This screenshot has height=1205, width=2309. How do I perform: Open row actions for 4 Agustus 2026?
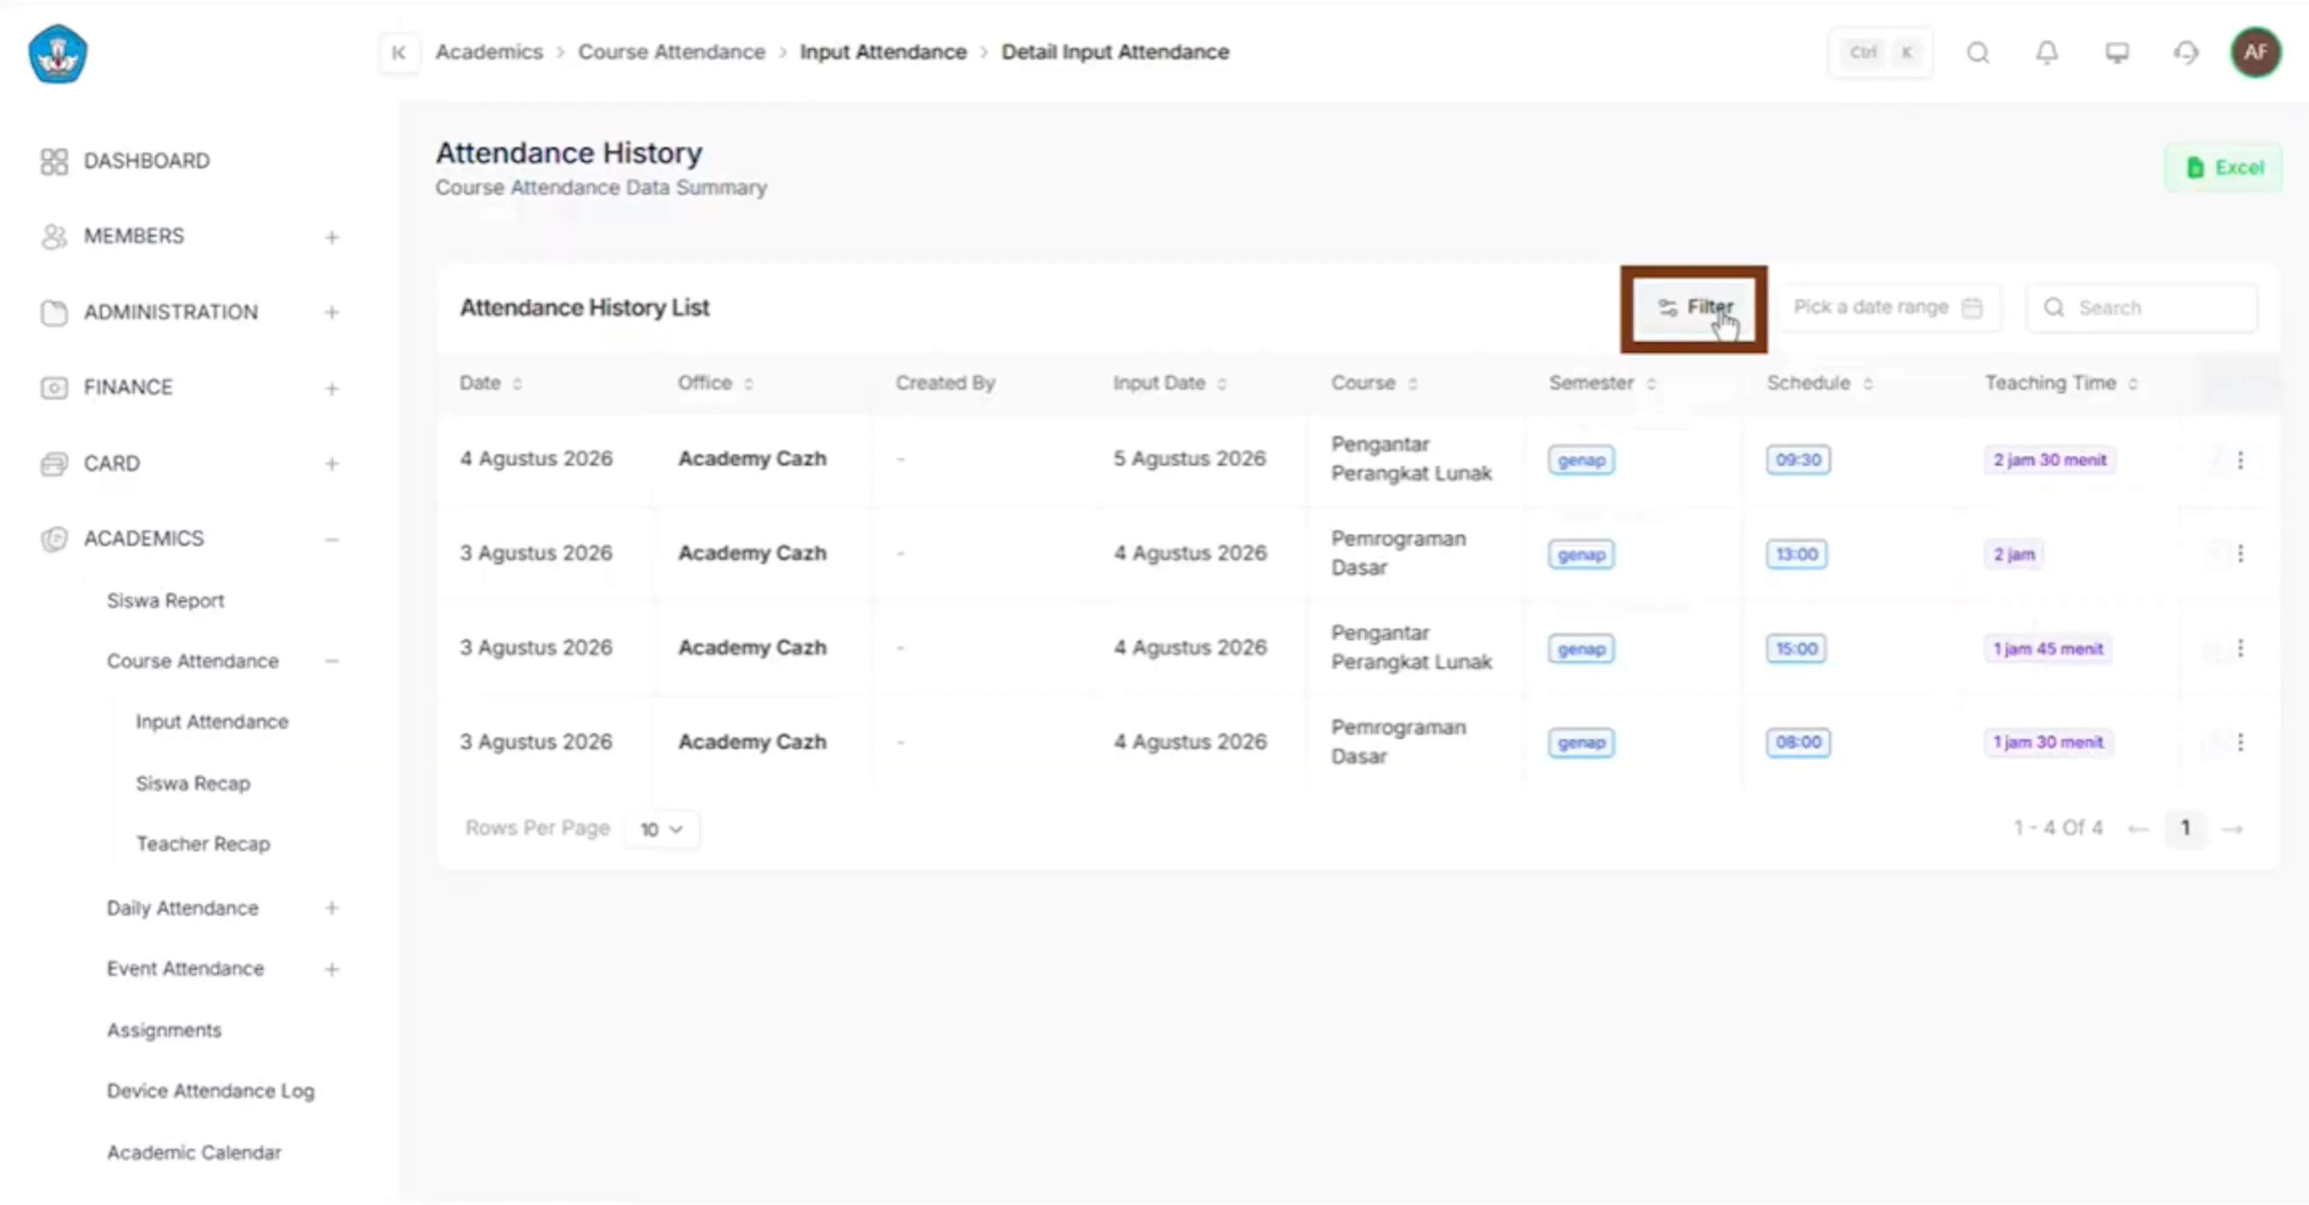coord(2240,460)
